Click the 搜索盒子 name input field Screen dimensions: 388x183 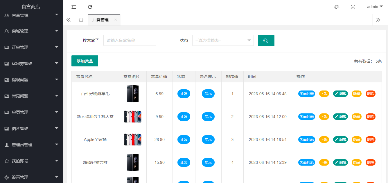(x=130, y=41)
